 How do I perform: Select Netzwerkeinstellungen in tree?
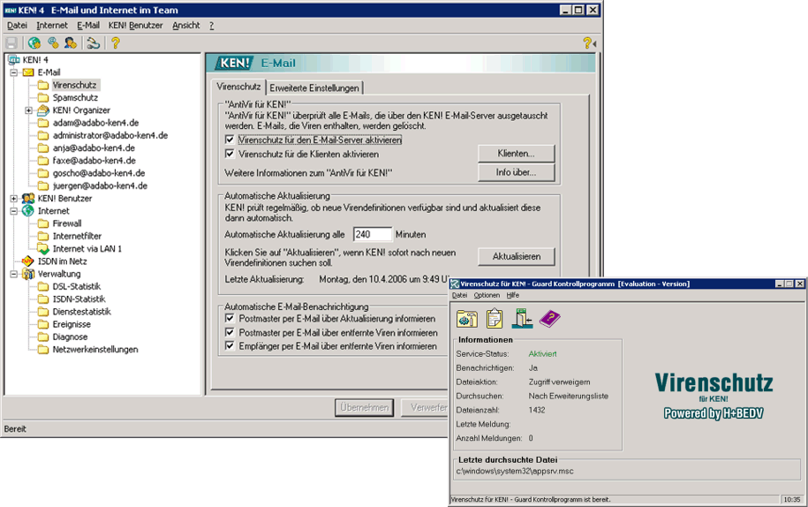tap(95, 350)
